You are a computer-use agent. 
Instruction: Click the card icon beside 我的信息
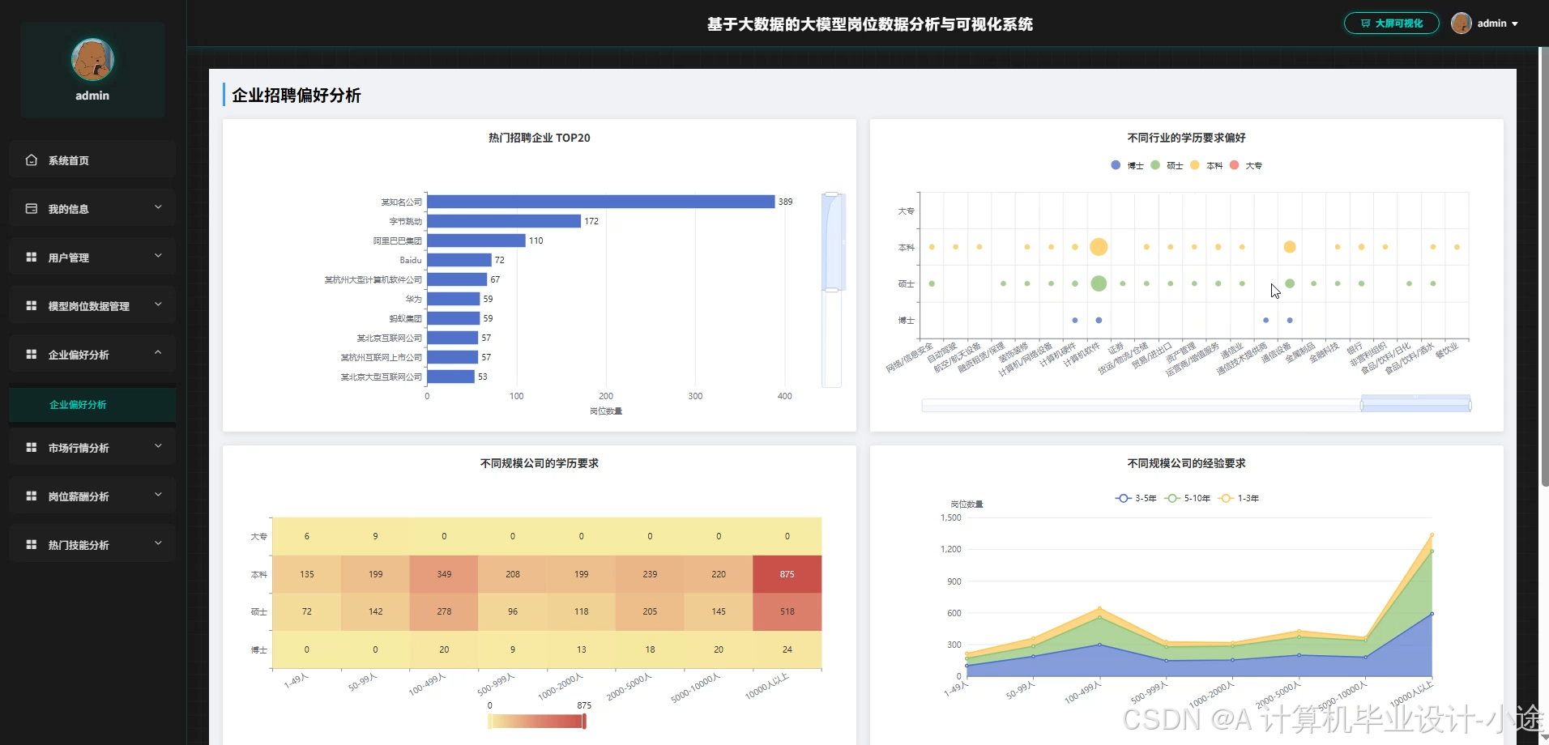32,209
